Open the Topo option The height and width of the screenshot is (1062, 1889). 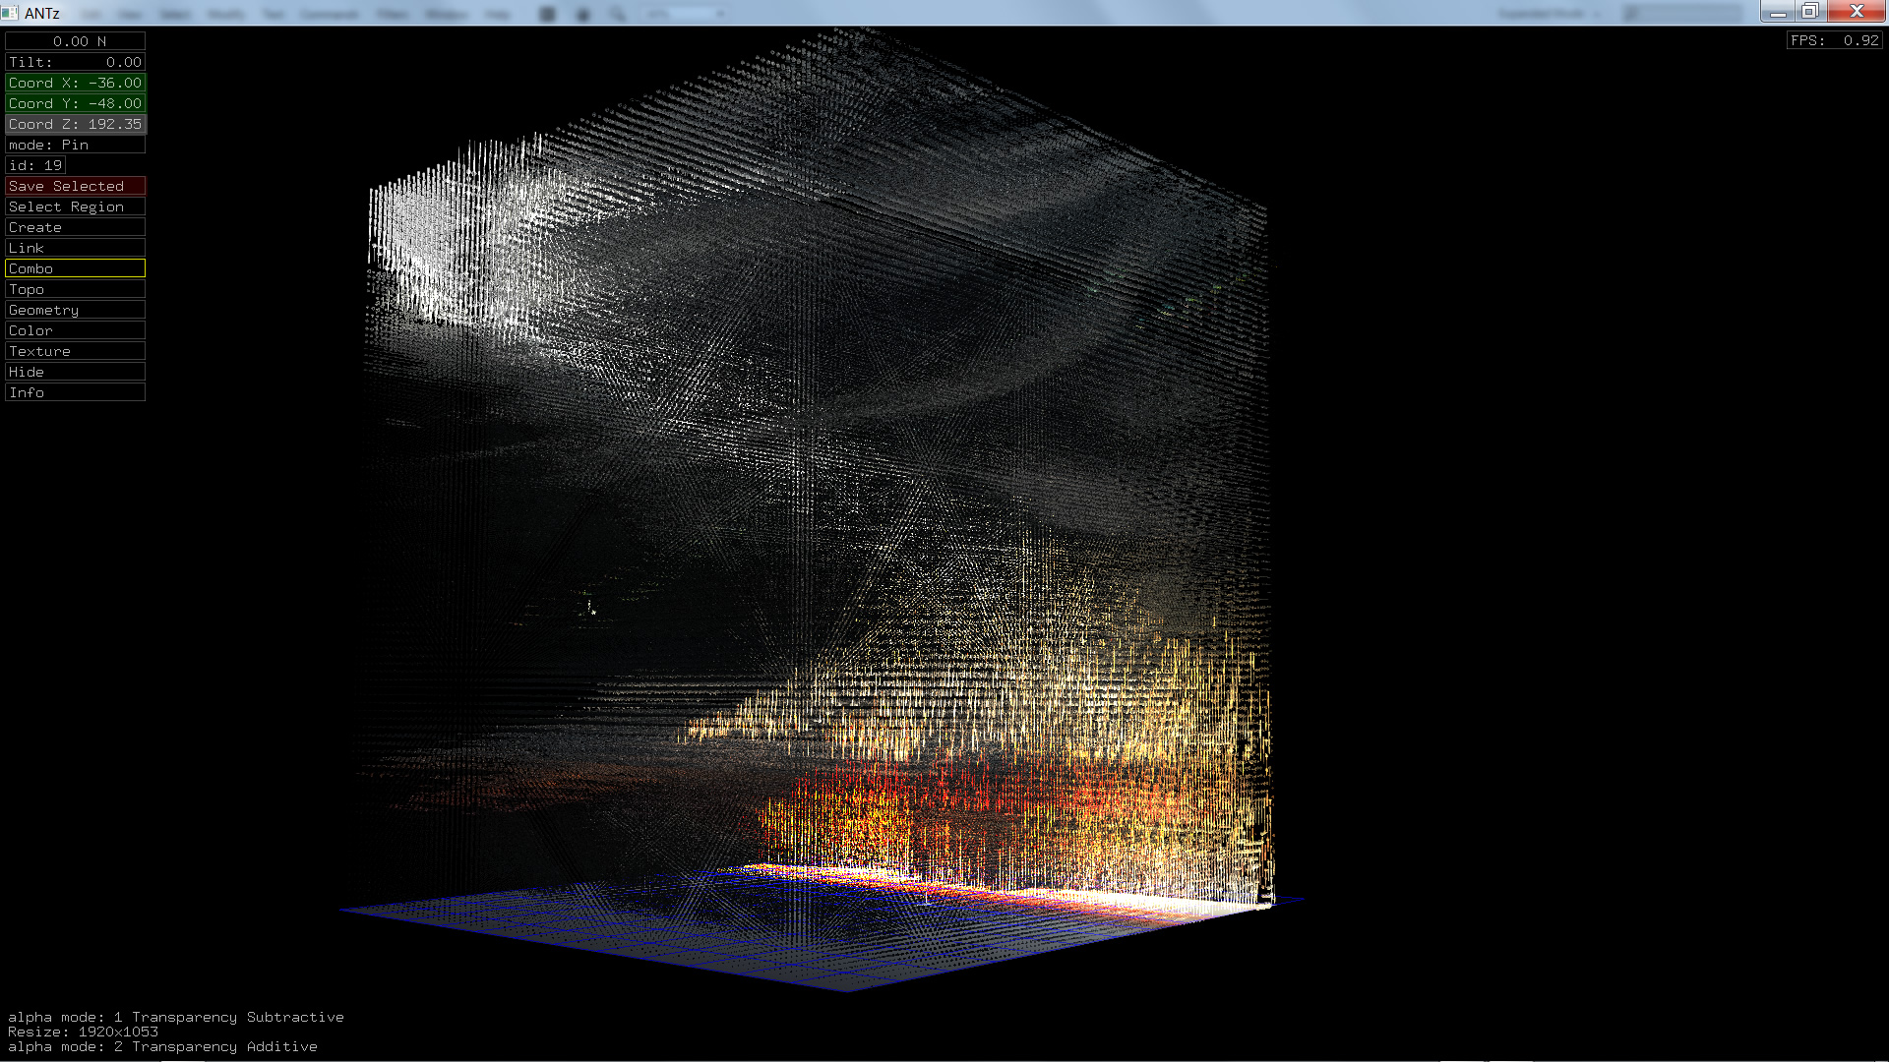tap(76, 289)
